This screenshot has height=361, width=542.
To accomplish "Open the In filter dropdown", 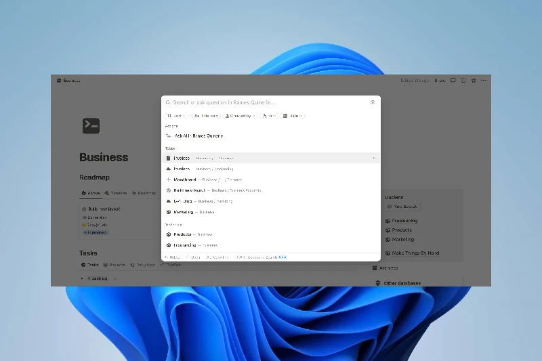I will coord(269,116).
